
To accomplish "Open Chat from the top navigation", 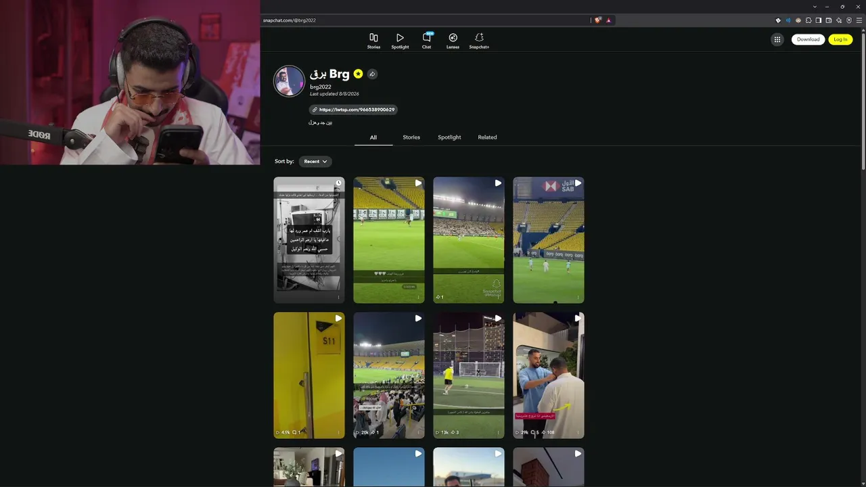I will [x=426, y=41].
